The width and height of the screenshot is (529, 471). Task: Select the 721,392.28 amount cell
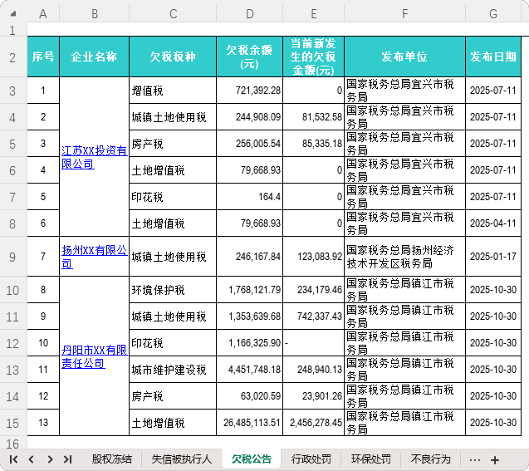click(250, 91)
